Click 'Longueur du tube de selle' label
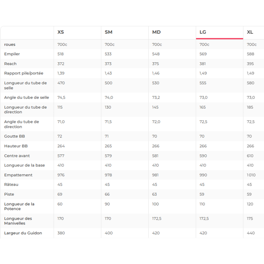Screen dimensions: 264x264 click(x=25, y=85)
